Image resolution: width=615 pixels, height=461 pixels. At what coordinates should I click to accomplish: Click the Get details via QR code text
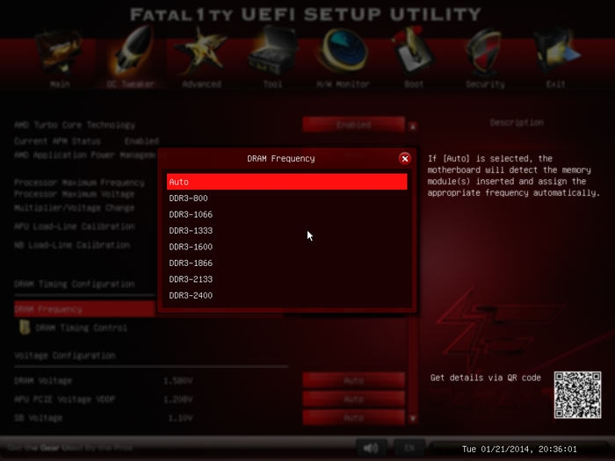(486, 378)
